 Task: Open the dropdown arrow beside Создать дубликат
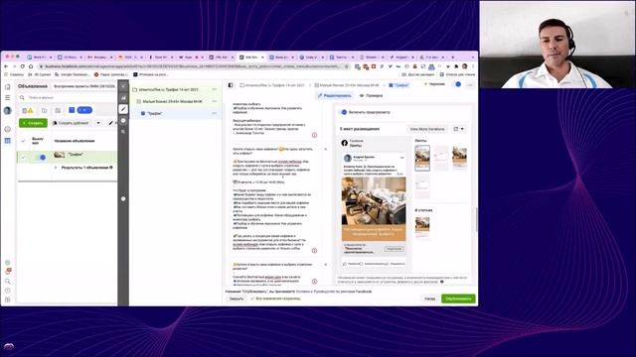[x=98, y=123]
